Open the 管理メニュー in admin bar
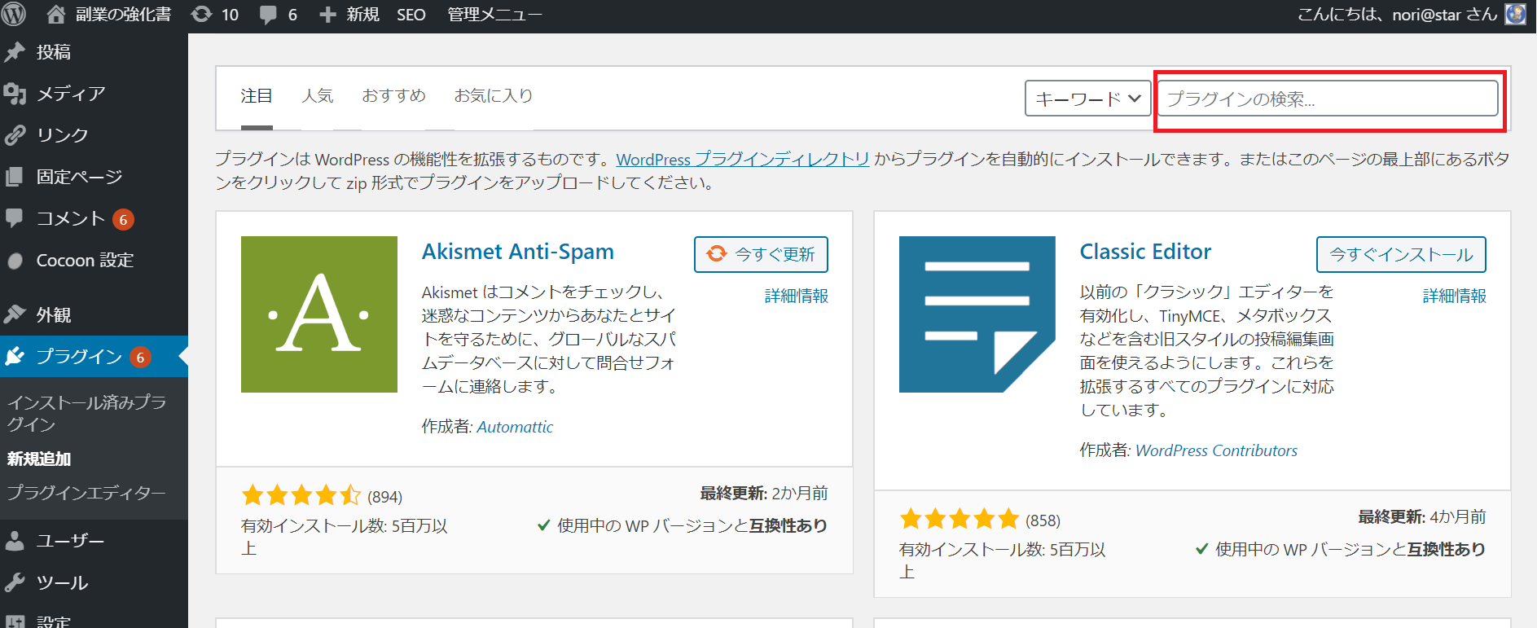1537x628 pixels. pyautogui.click(x=494, y=15)
